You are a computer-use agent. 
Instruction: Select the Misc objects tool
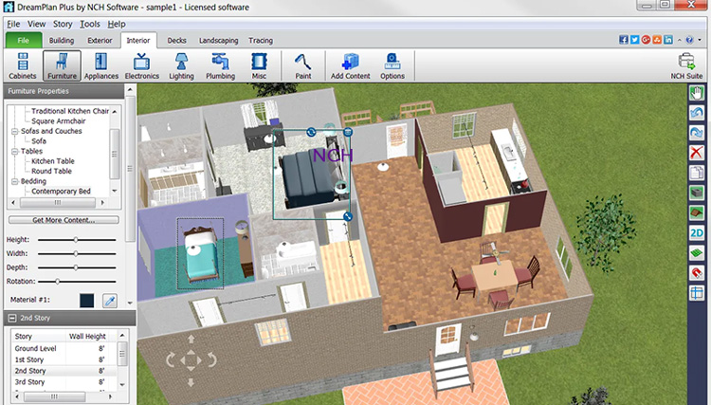tap(259, 66)
